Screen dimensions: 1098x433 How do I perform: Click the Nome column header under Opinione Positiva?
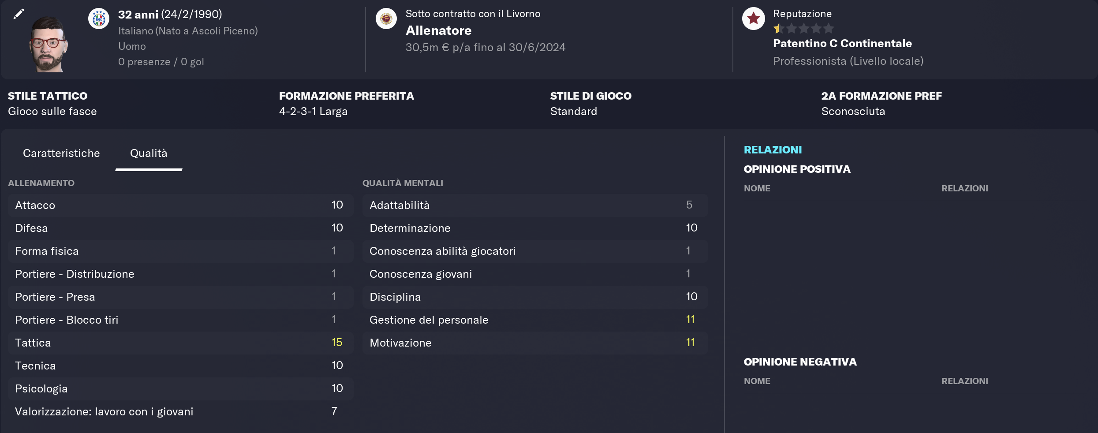(757, 188)
